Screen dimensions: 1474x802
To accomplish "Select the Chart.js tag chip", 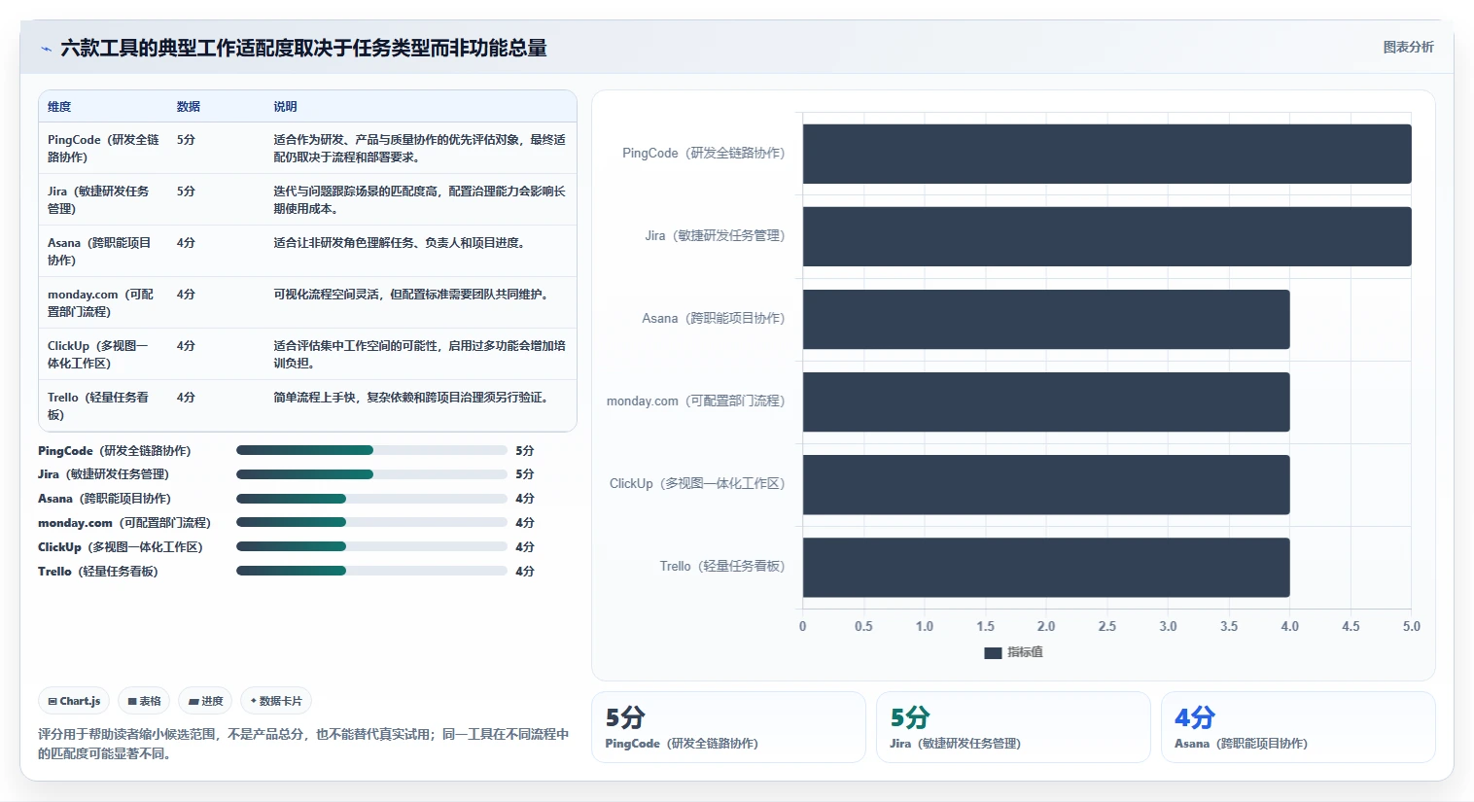I will 74,701.
